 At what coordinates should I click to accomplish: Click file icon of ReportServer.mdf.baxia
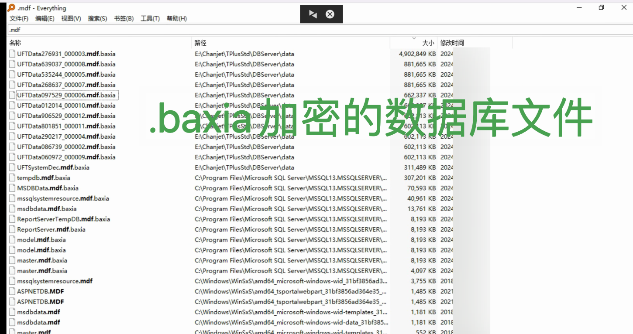pos(12,229)
